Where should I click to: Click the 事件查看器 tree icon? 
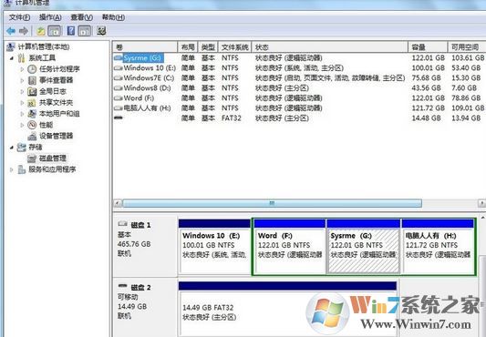(x=32, y=80)
